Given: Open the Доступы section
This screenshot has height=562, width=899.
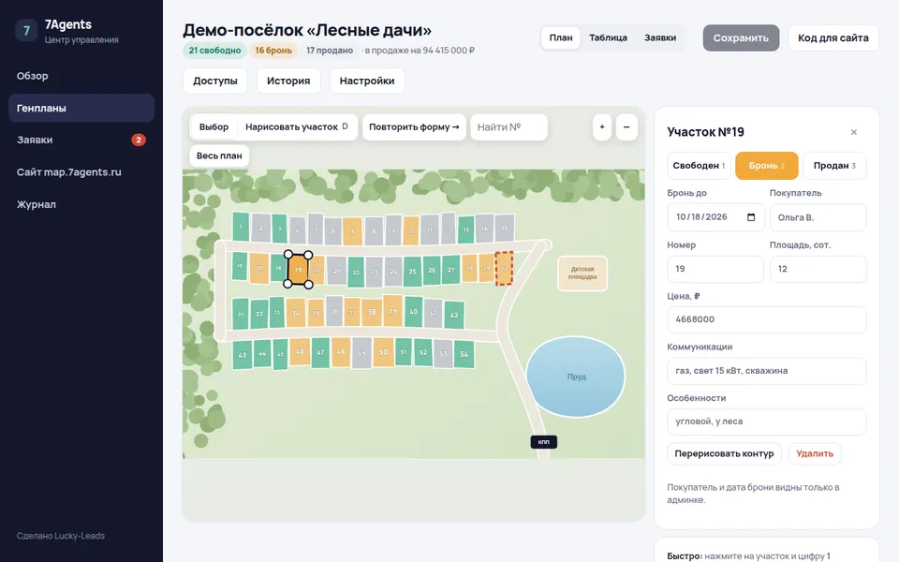Looking at the screenshot, I should 215,81.
